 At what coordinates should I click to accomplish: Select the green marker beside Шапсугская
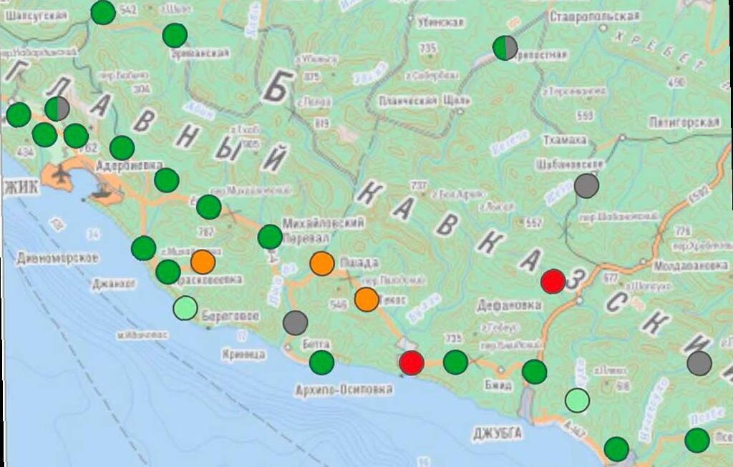(x=103, y=12)
